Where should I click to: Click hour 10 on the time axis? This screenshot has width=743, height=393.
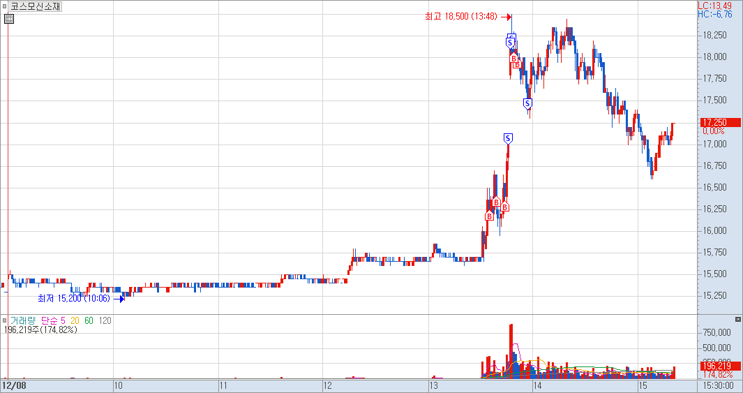coord(119,386)
